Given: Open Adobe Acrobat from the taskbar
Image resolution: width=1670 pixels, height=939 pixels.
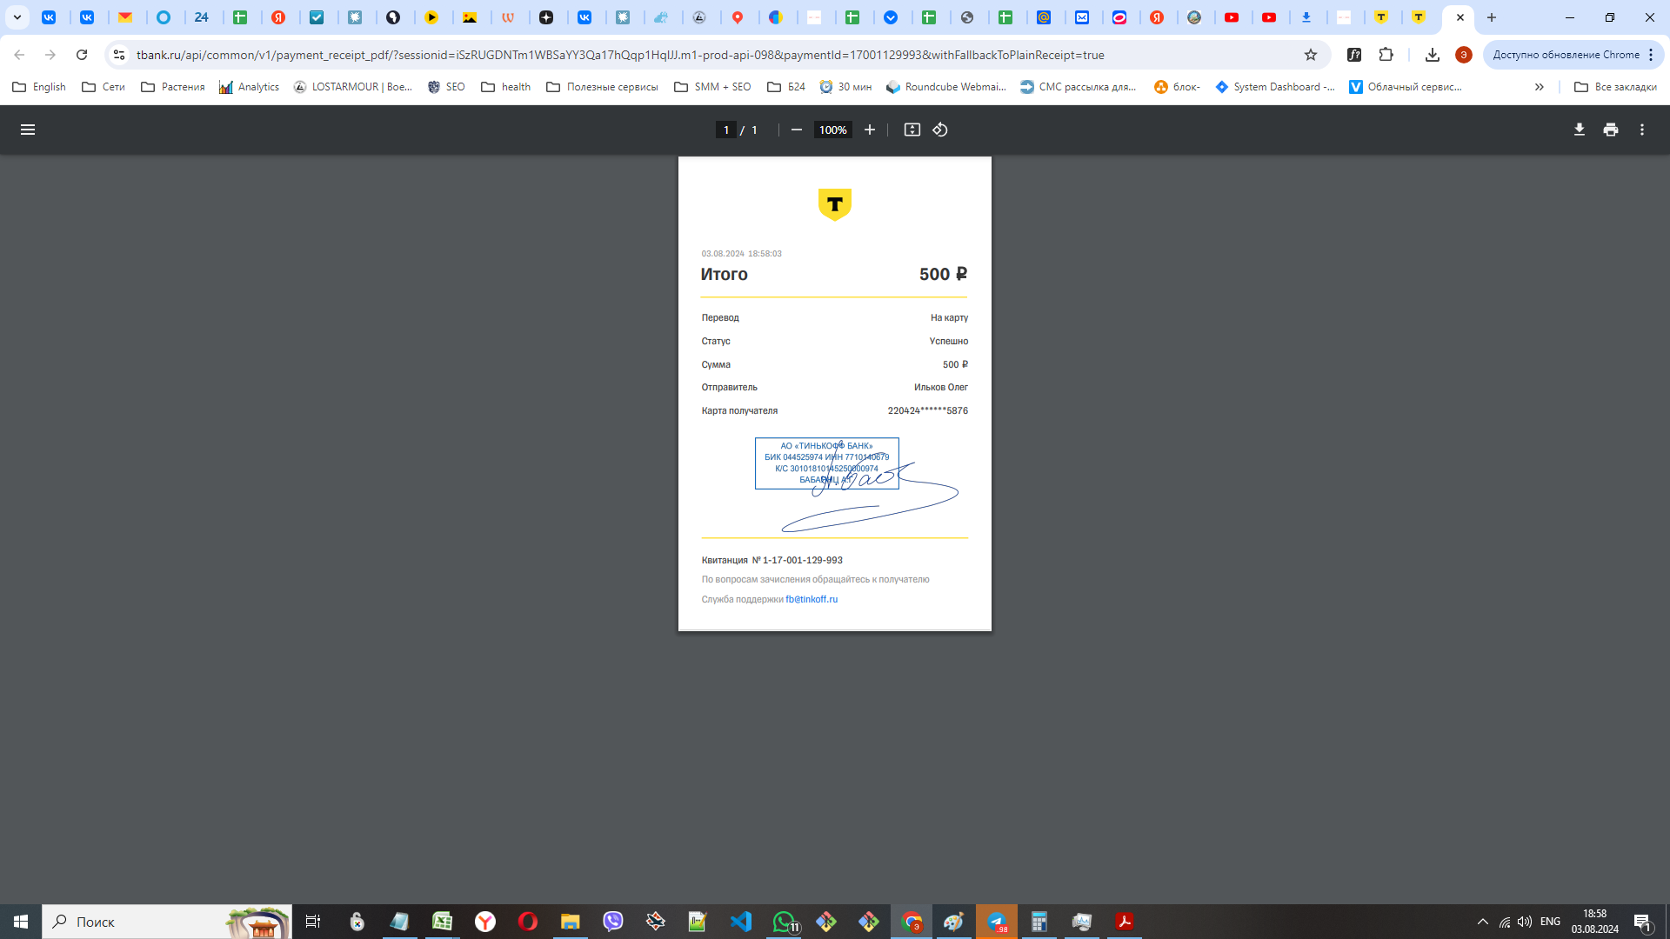Looking at the screenshot, I should (x=1124, y=922).
